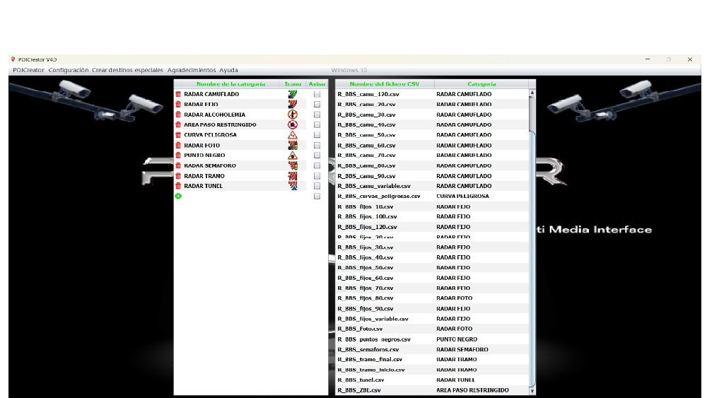Select the RADAR ALCOHOLEMIA icon image

point(293,115)
